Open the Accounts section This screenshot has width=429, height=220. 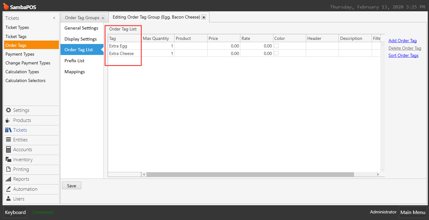tap(22, 149)
